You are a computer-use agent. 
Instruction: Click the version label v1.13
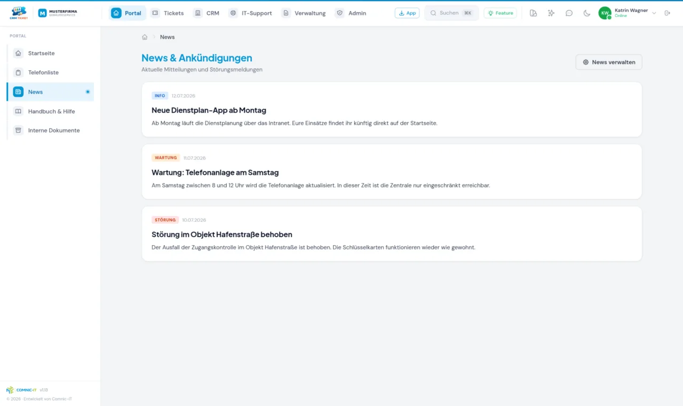point(44,390)
